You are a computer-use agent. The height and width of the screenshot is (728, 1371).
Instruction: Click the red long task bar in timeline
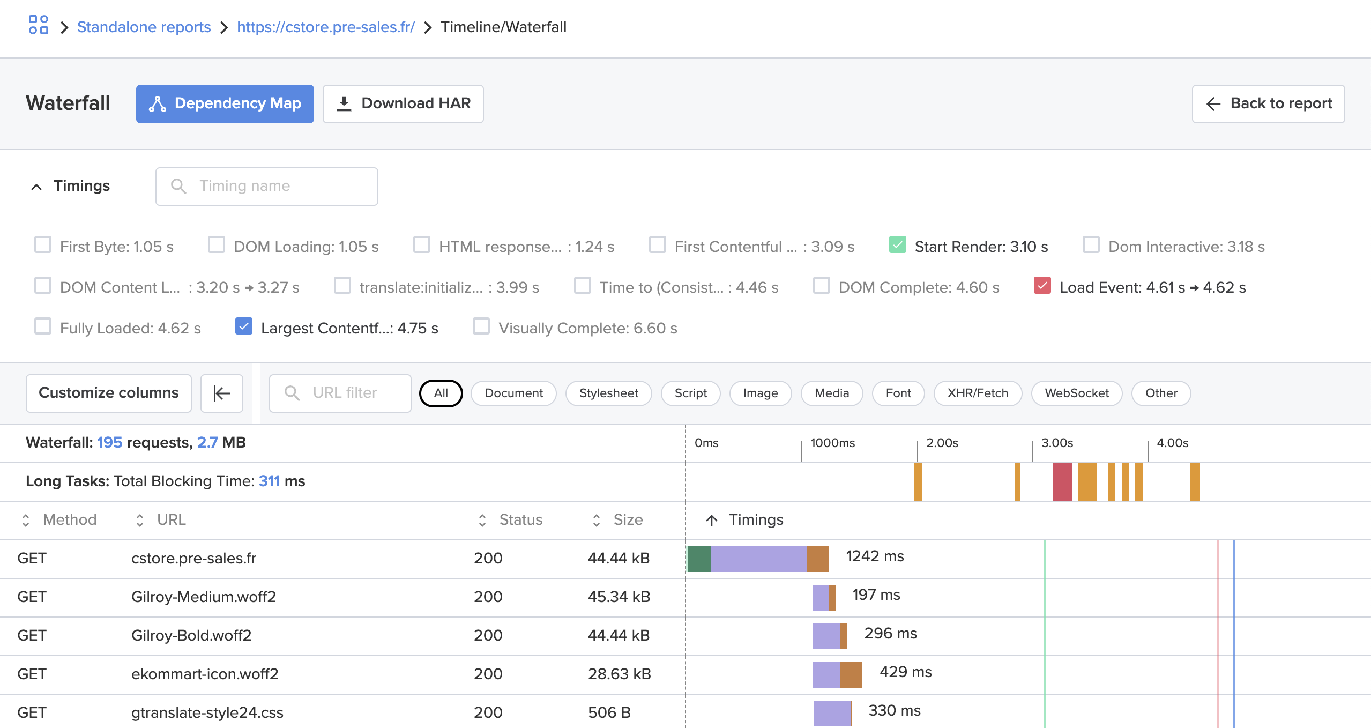pos(1062,482)
